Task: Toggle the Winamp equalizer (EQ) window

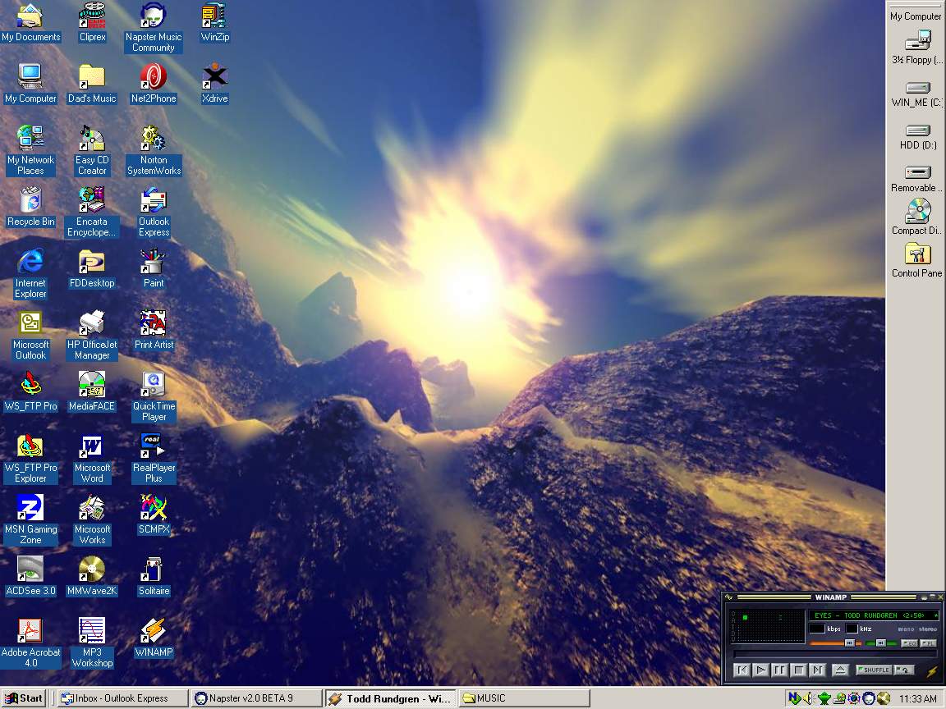Action: pyautogui.click(x=908, y=643)
